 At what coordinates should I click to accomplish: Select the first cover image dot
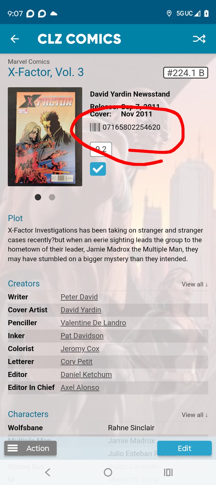click(x=38, y=197)
